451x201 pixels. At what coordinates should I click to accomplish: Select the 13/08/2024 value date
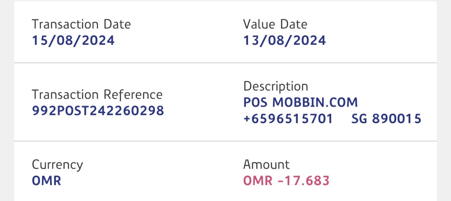coord(285,40)
